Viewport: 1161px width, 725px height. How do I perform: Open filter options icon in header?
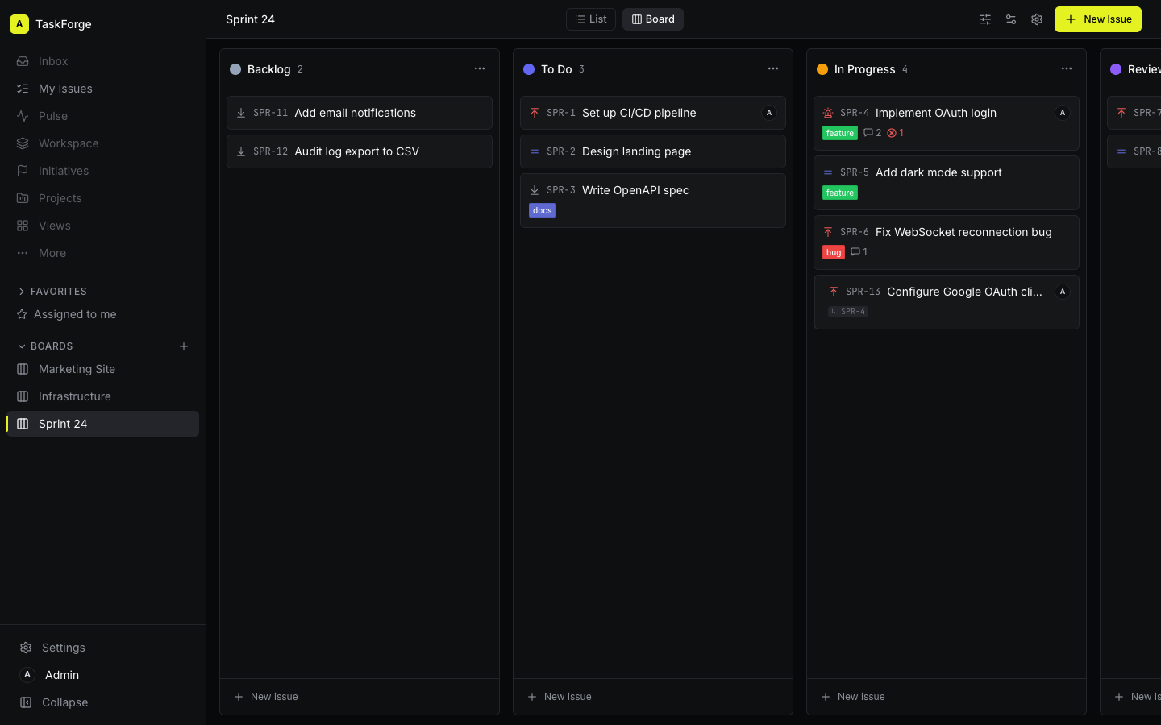click(985, 19)
